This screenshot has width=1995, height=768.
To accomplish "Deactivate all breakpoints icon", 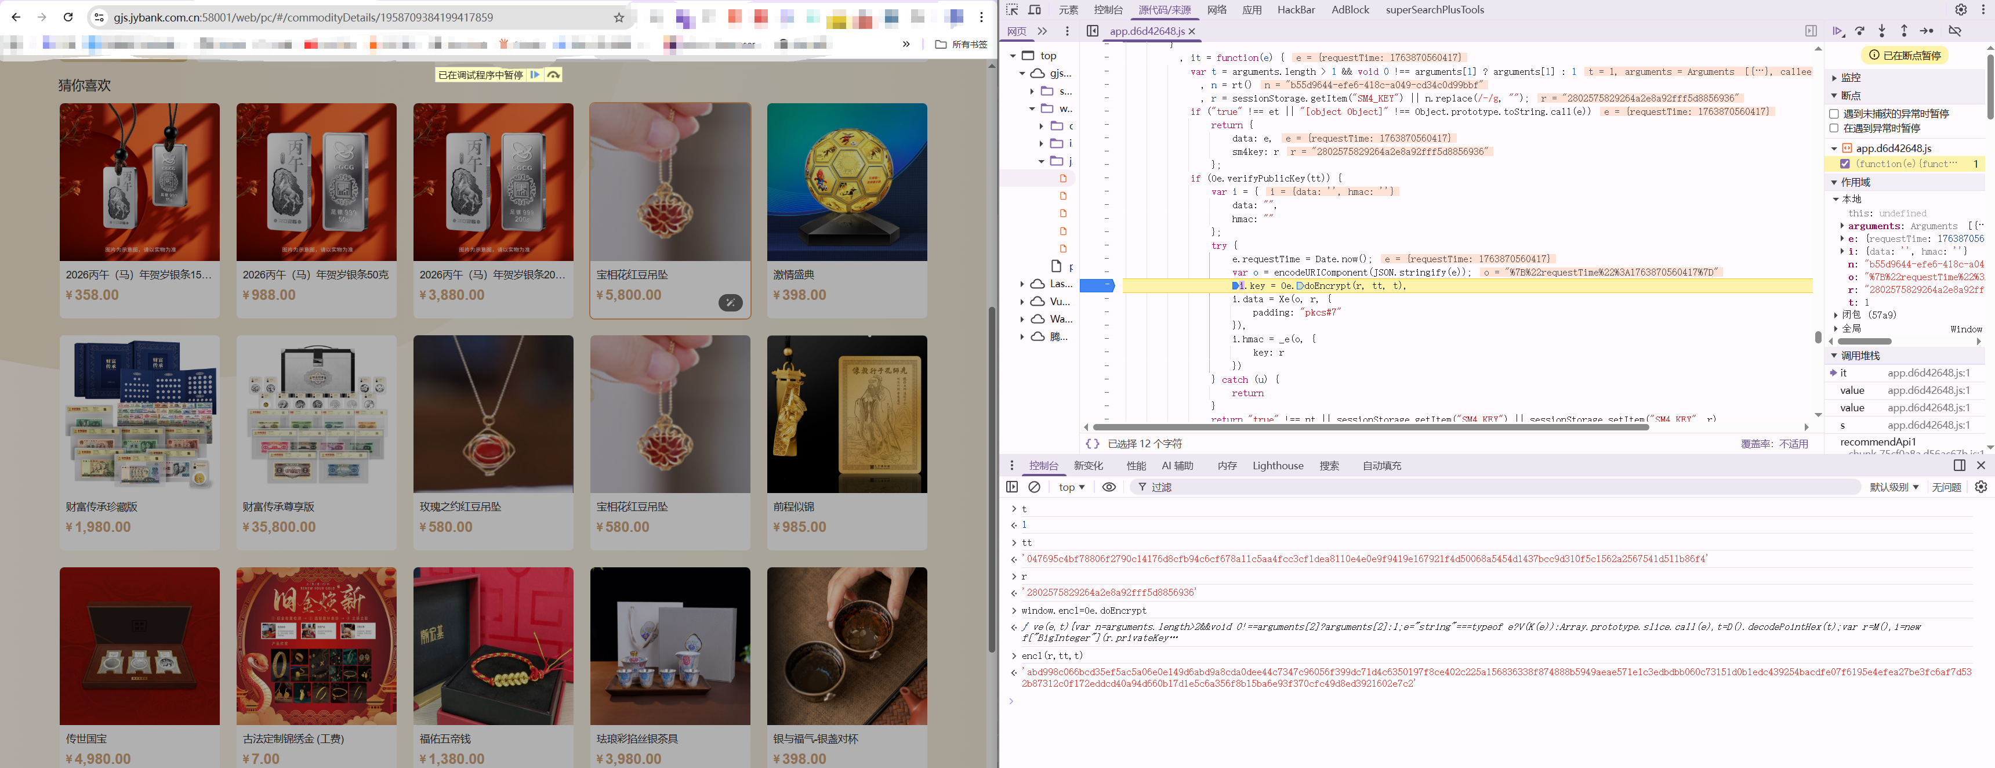I will coord(1955,31).
